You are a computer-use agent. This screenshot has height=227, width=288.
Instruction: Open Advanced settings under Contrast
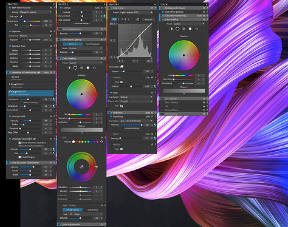pos(81,24)
